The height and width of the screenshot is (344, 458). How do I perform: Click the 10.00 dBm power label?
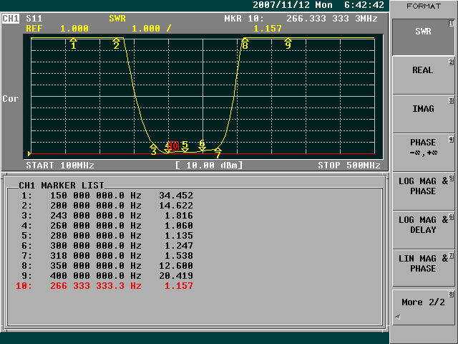coord(209,166)
